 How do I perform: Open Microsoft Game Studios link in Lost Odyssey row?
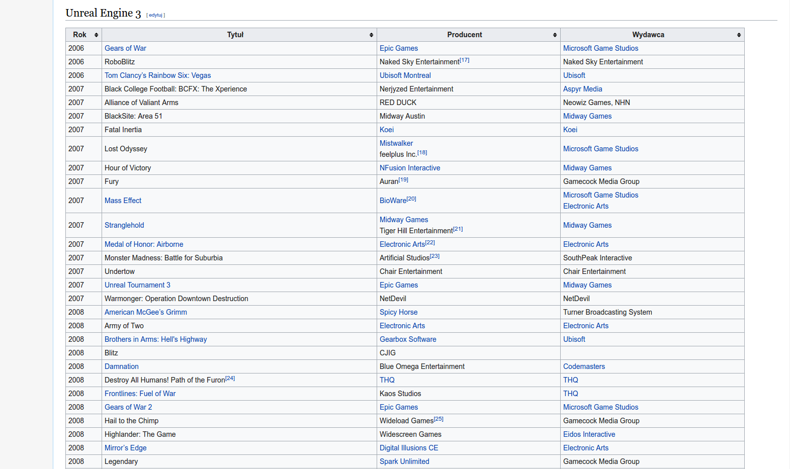coord(600,149)
